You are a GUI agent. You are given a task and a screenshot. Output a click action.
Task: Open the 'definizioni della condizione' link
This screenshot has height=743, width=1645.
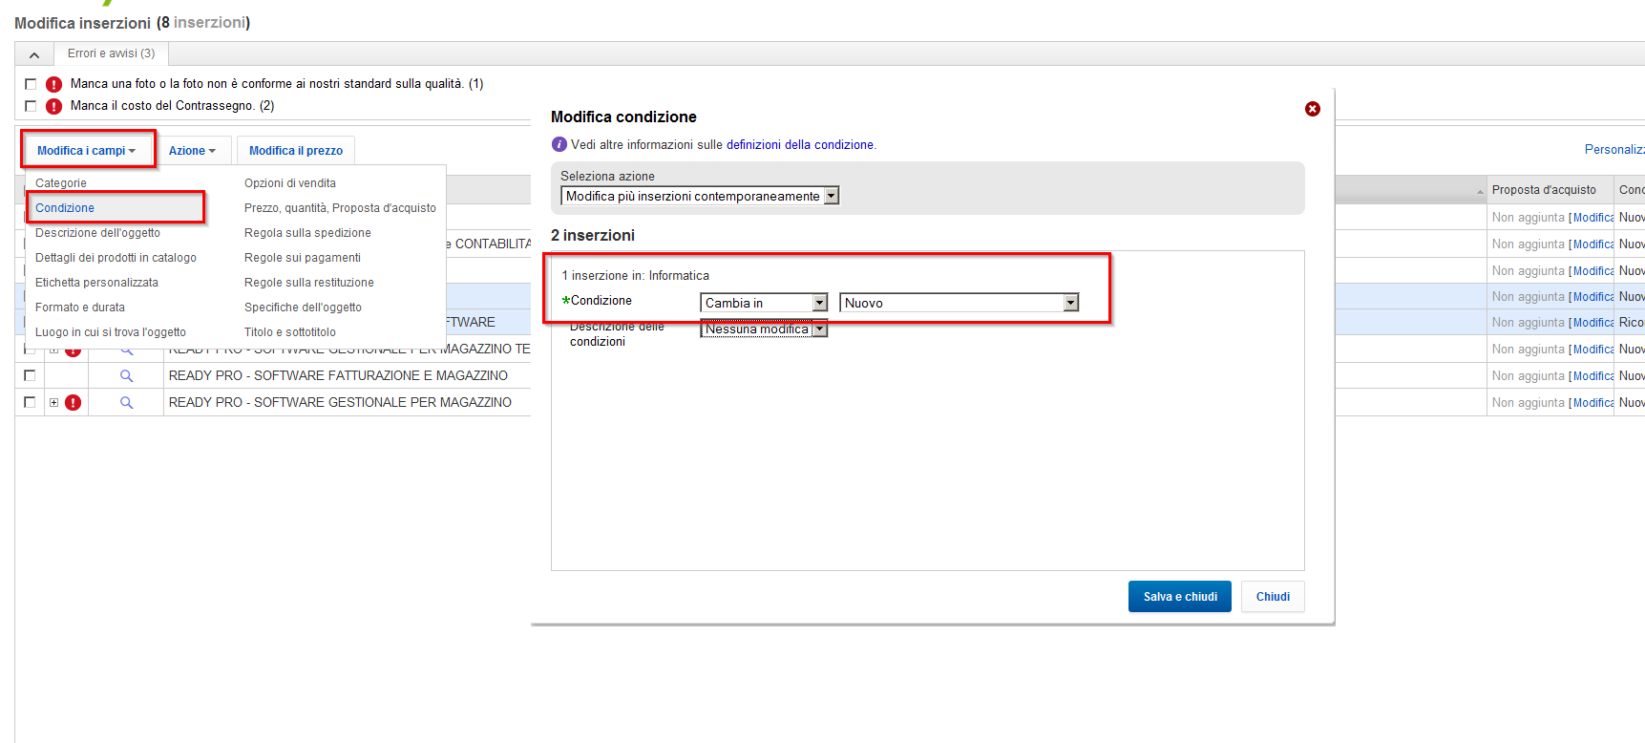pos(799,145)
